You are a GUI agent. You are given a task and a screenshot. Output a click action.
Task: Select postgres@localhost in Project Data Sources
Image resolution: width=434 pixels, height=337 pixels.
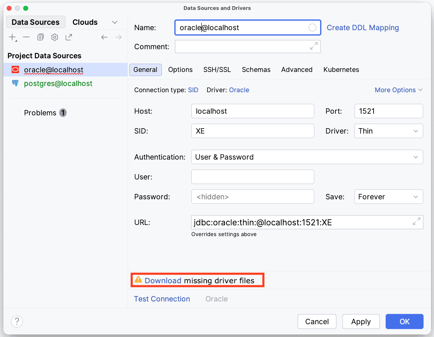(58, 84)
